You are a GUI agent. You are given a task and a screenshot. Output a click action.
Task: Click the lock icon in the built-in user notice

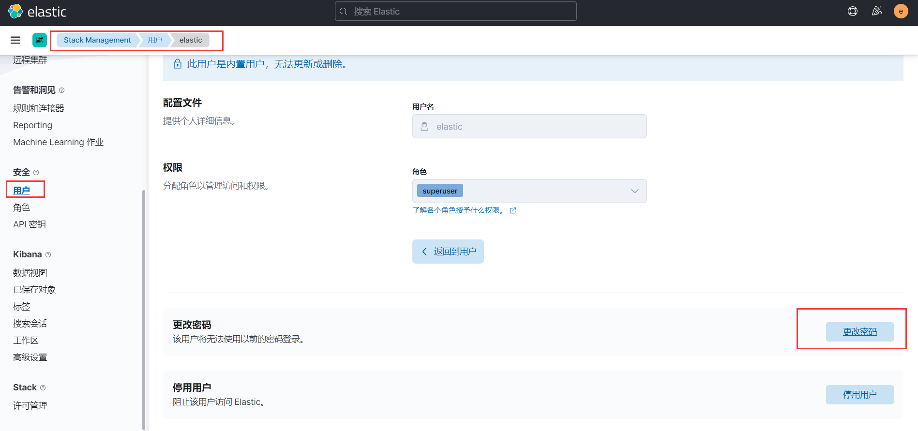[178, 64]
